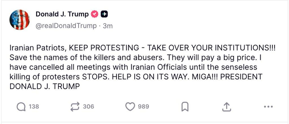
Task: Open the 3m post timestamp
Action: coord(108,26)
